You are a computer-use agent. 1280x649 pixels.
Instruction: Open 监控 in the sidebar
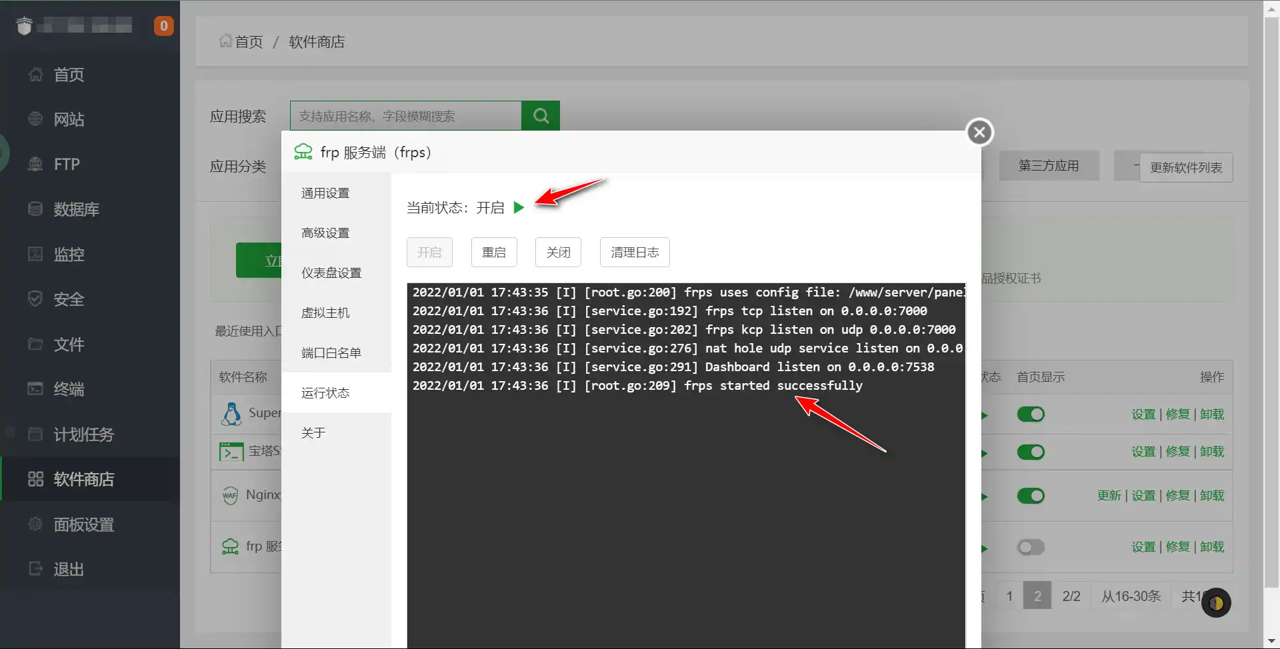tap(69, 254)
